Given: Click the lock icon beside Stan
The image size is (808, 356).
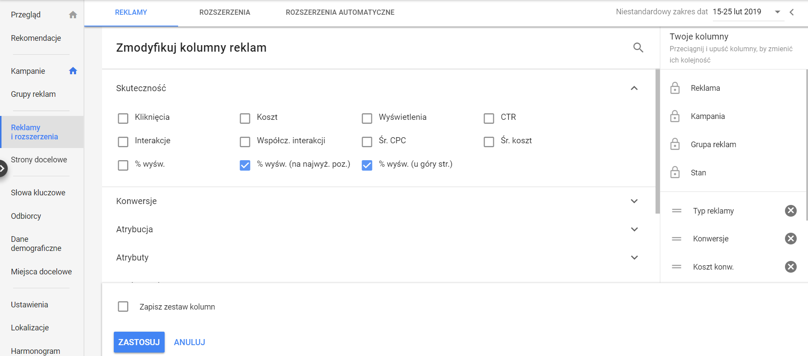Looking at the screenshot, I should 675,172.
